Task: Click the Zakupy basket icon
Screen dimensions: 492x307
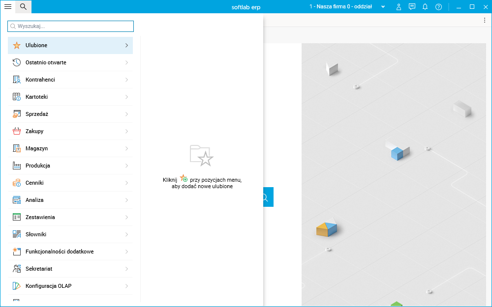Action: click(x=17, y=131)
